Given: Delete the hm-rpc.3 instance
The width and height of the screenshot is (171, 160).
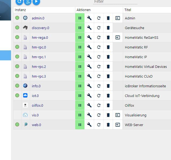Looking at the screenshot, I should point(108,76).
